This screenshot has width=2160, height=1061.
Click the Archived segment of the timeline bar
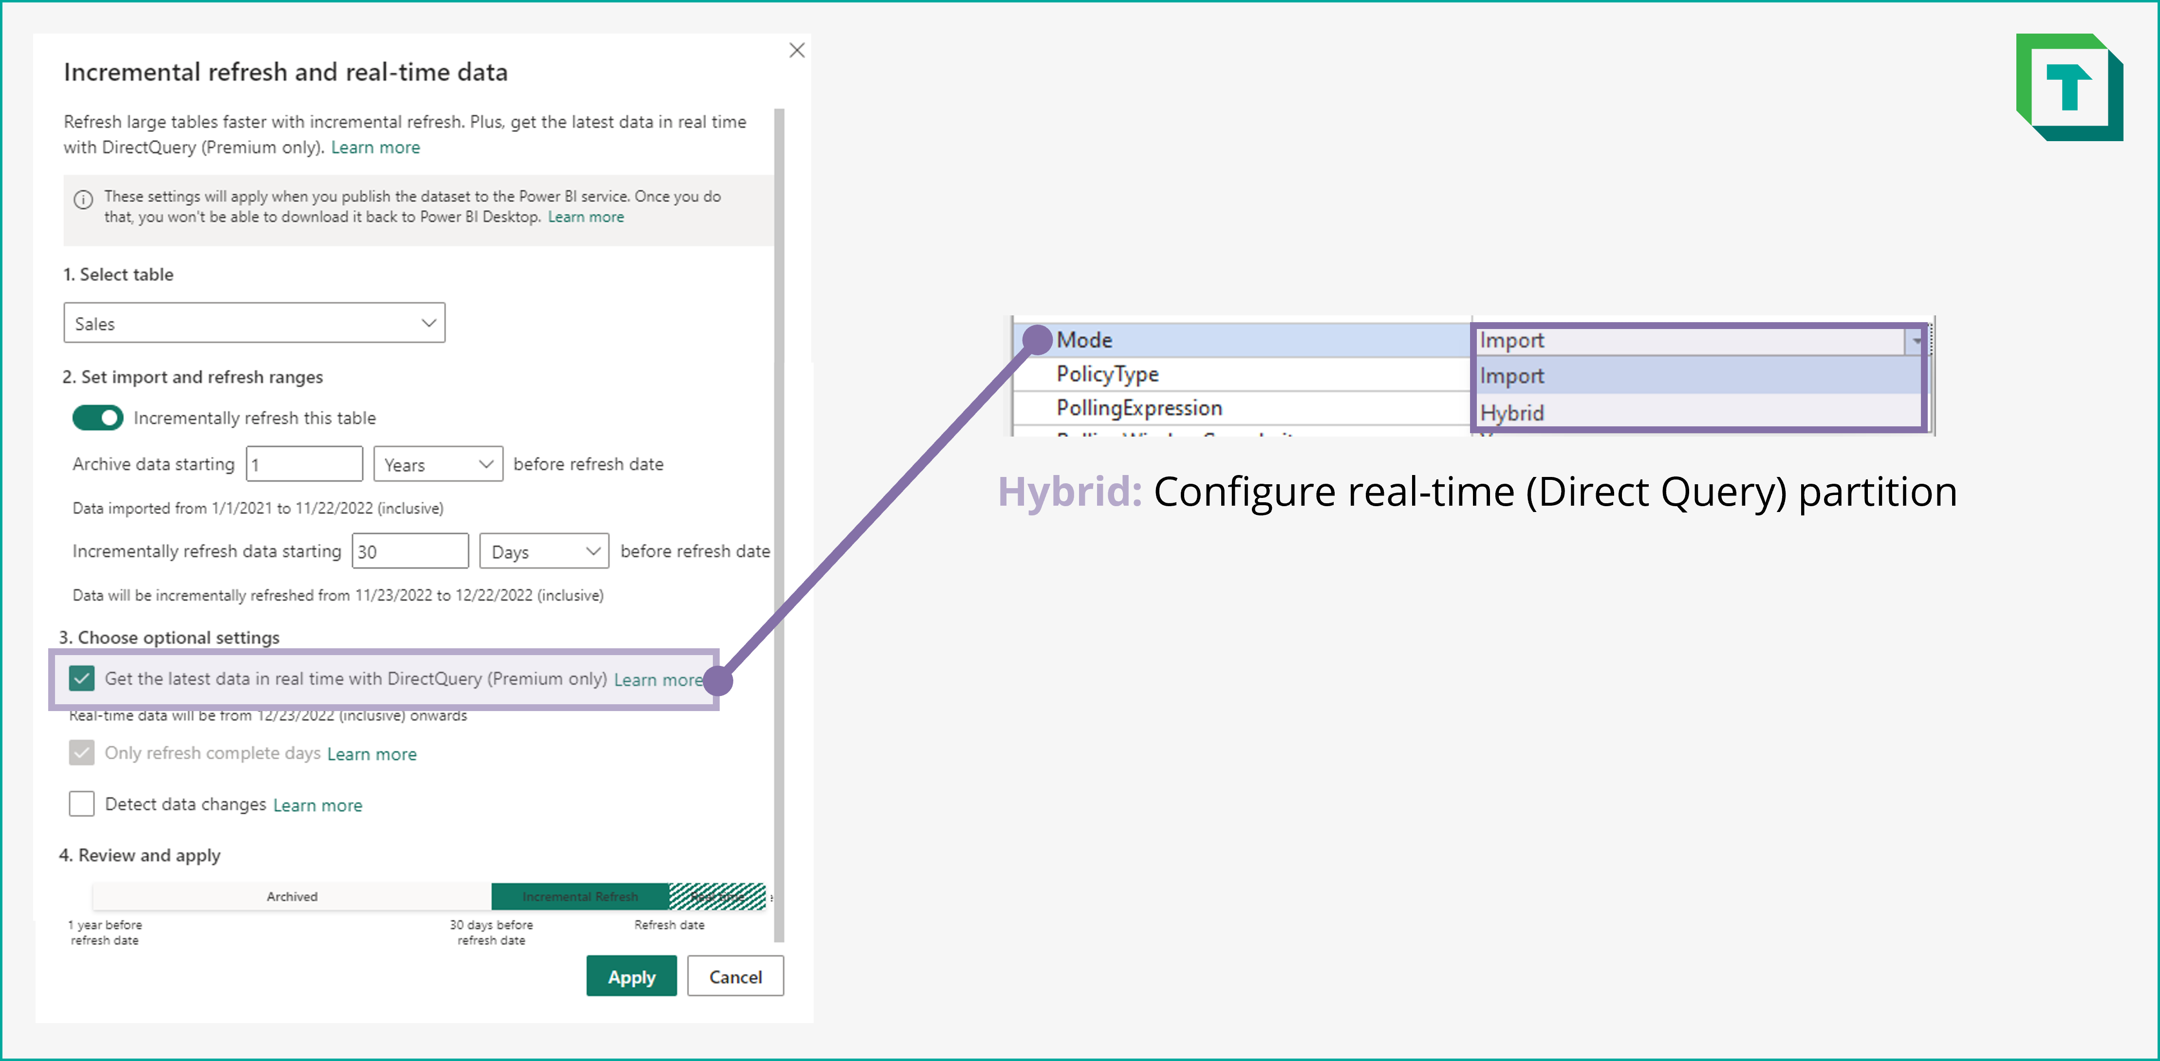292,896
